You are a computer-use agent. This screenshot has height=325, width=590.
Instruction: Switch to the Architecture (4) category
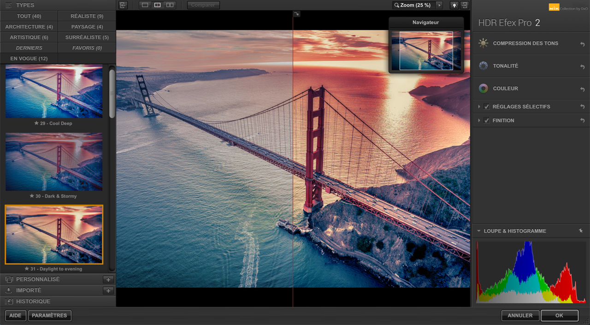(x=29, y=27)
